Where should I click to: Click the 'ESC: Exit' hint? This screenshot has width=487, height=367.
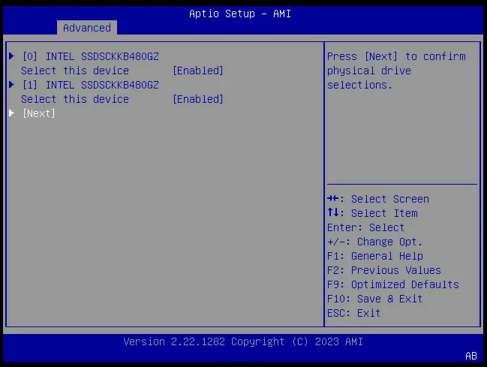pos(353,313)
